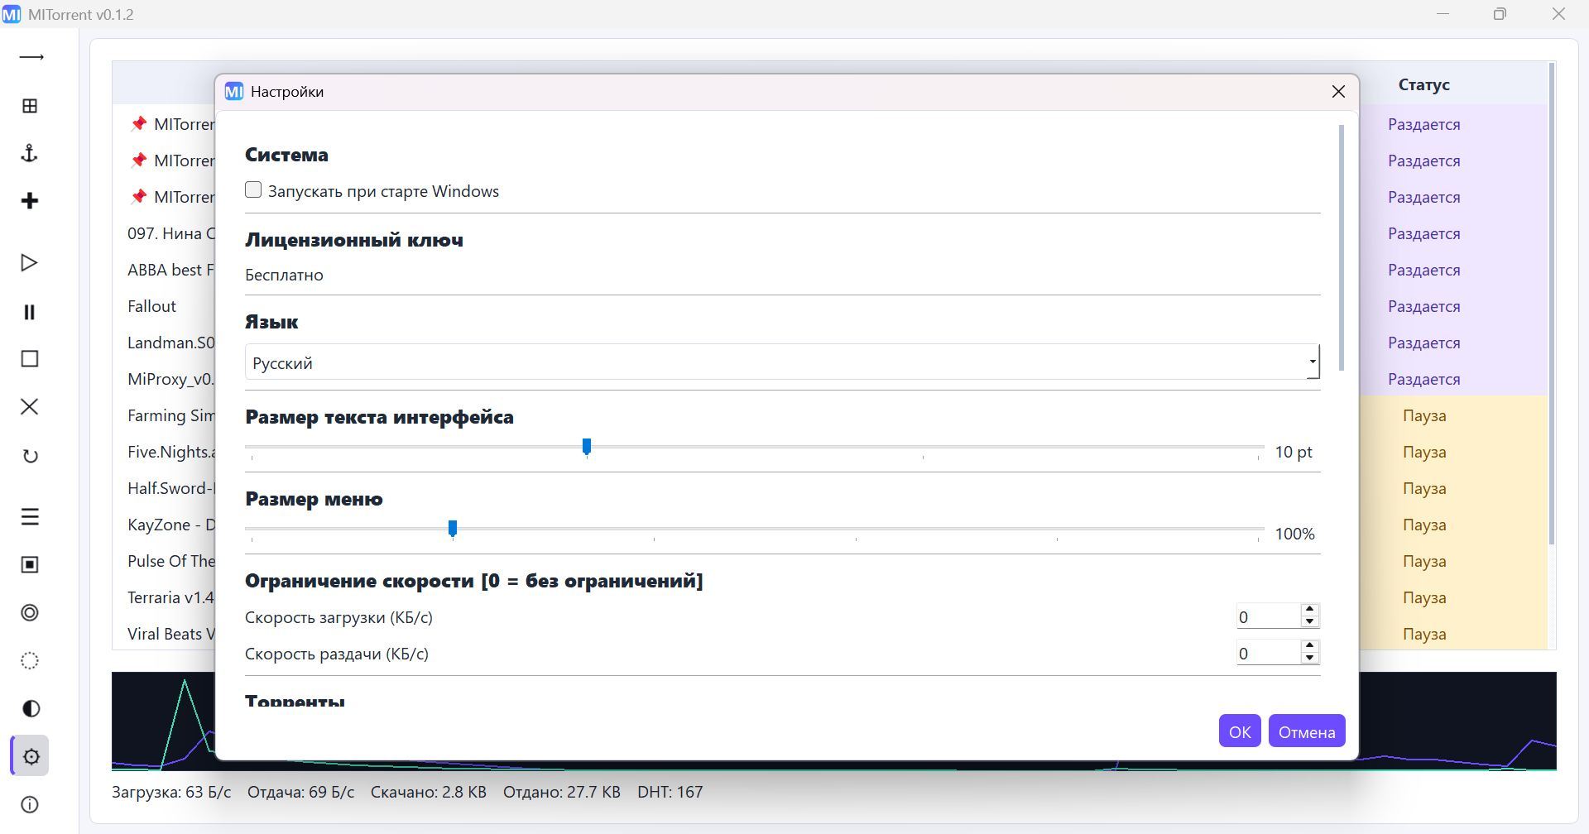
Task: Click the interface text size slider handle
Action: coord(587,447)
